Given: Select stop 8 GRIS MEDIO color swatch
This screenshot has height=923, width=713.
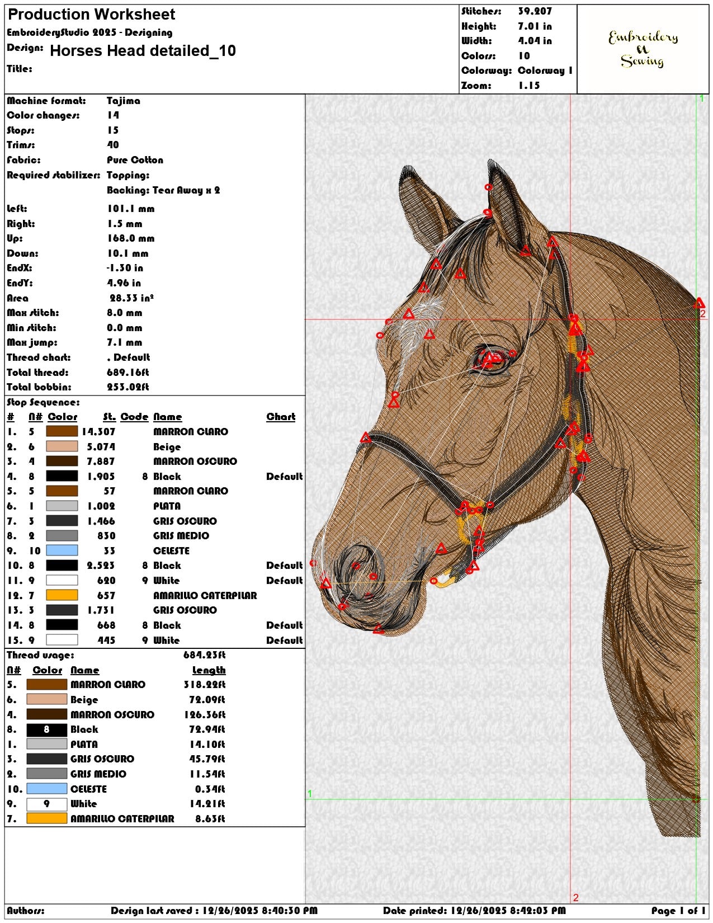Looking at the screenshot, I should click(62, 535).
